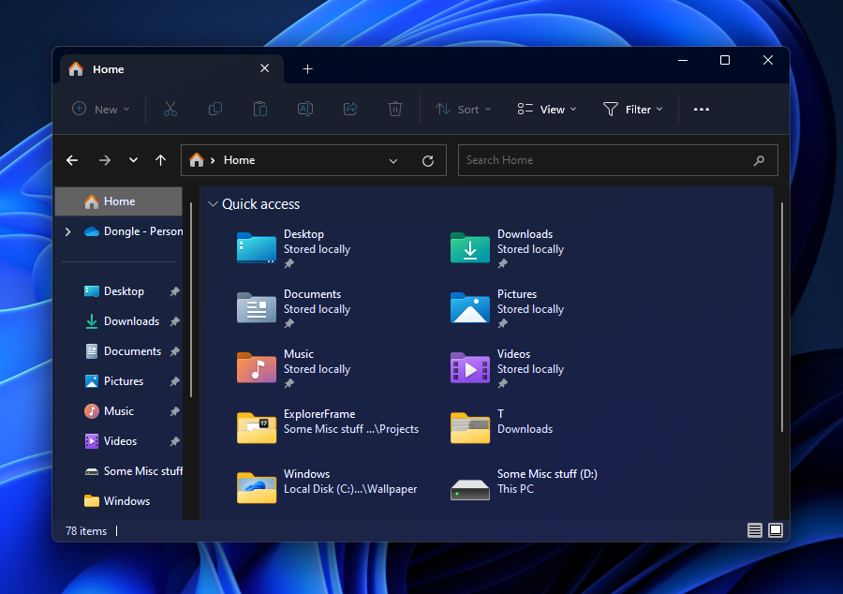Open the Sort dropdown menu
This screenshot has width=843, height=594.
(x=463, y=109)
